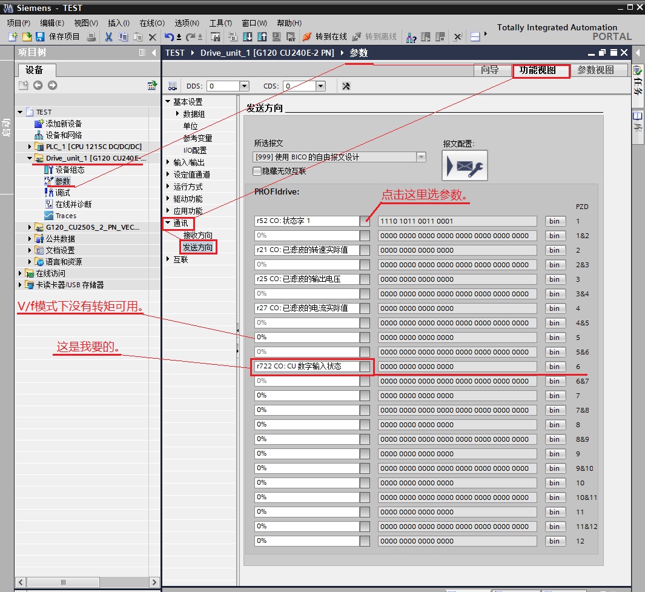Click the download to device icon
This screenshot has height=592, width=645.
pos(248,37)
